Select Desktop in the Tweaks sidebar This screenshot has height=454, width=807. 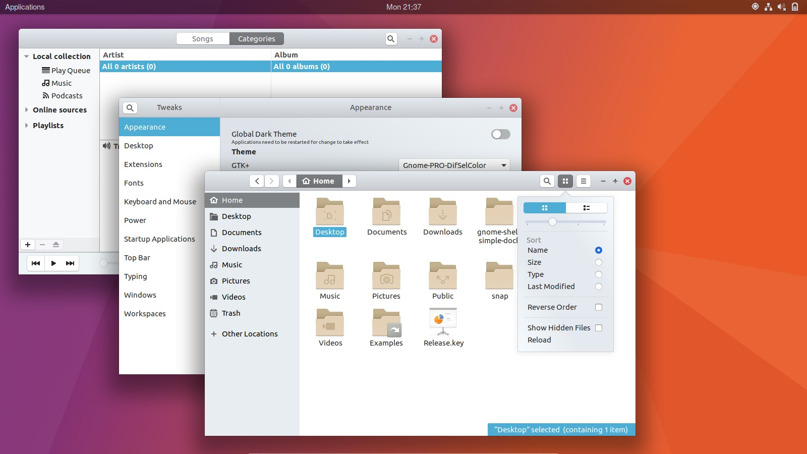[x=169, y=146]
